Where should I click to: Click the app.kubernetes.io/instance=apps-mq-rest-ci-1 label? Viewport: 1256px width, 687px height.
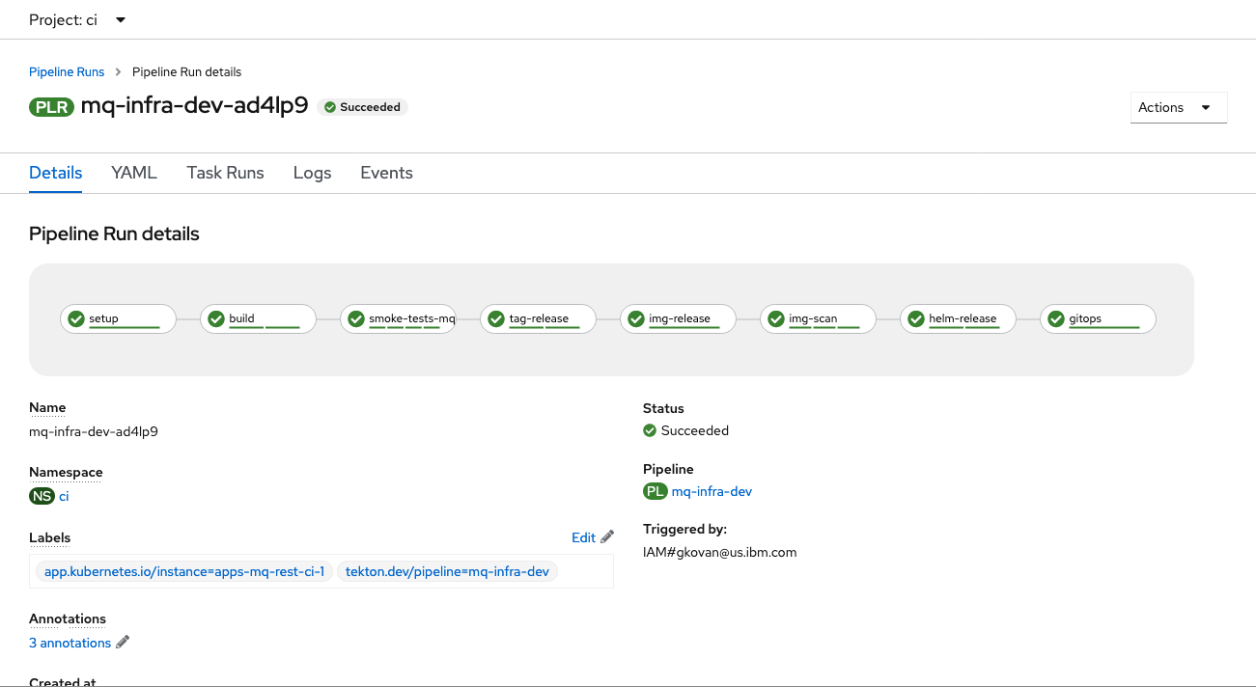coord(184,571)
